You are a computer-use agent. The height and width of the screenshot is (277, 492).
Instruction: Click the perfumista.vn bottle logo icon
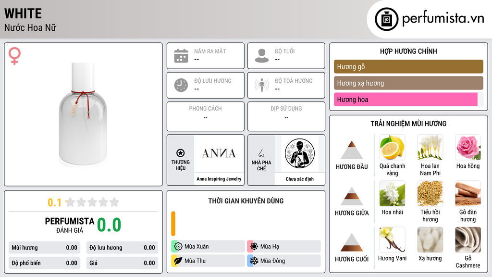(x=386, y=19)
